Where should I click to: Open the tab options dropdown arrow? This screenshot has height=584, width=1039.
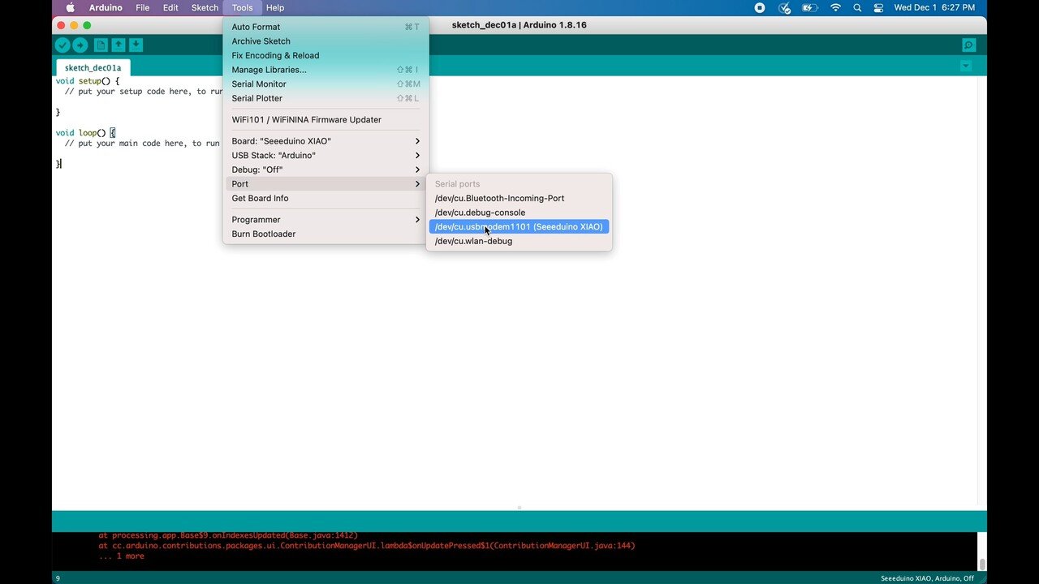tap(966, 66)
